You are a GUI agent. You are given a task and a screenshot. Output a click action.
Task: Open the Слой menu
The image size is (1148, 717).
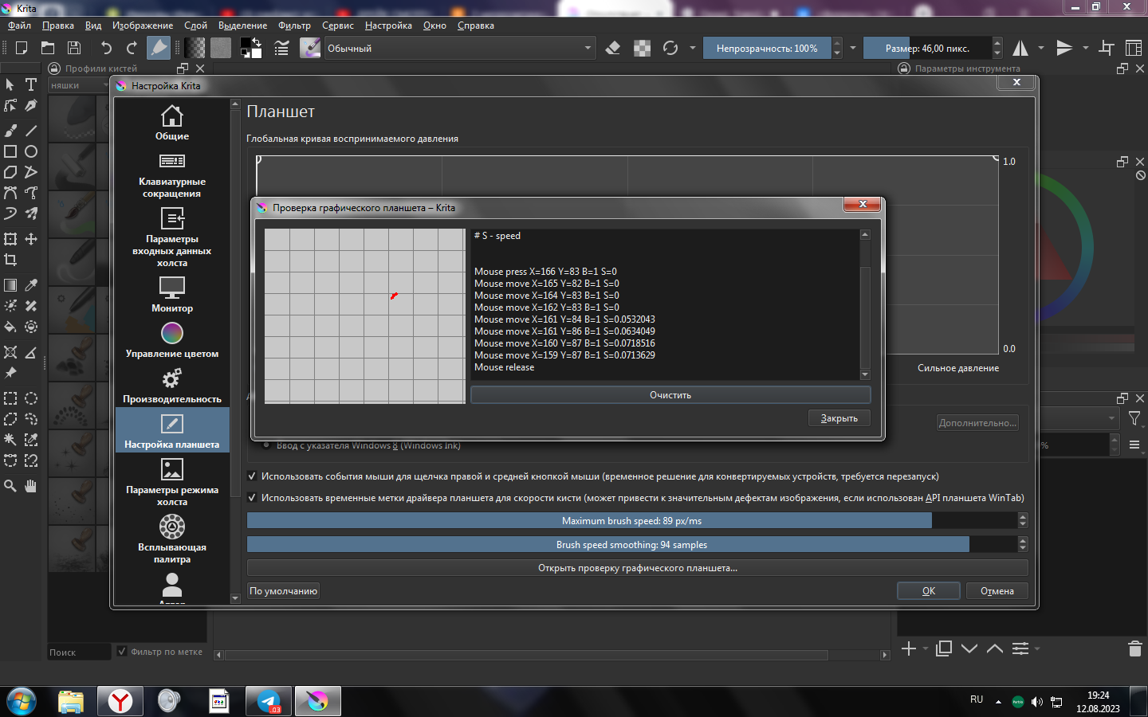click(x=195, y=25)
